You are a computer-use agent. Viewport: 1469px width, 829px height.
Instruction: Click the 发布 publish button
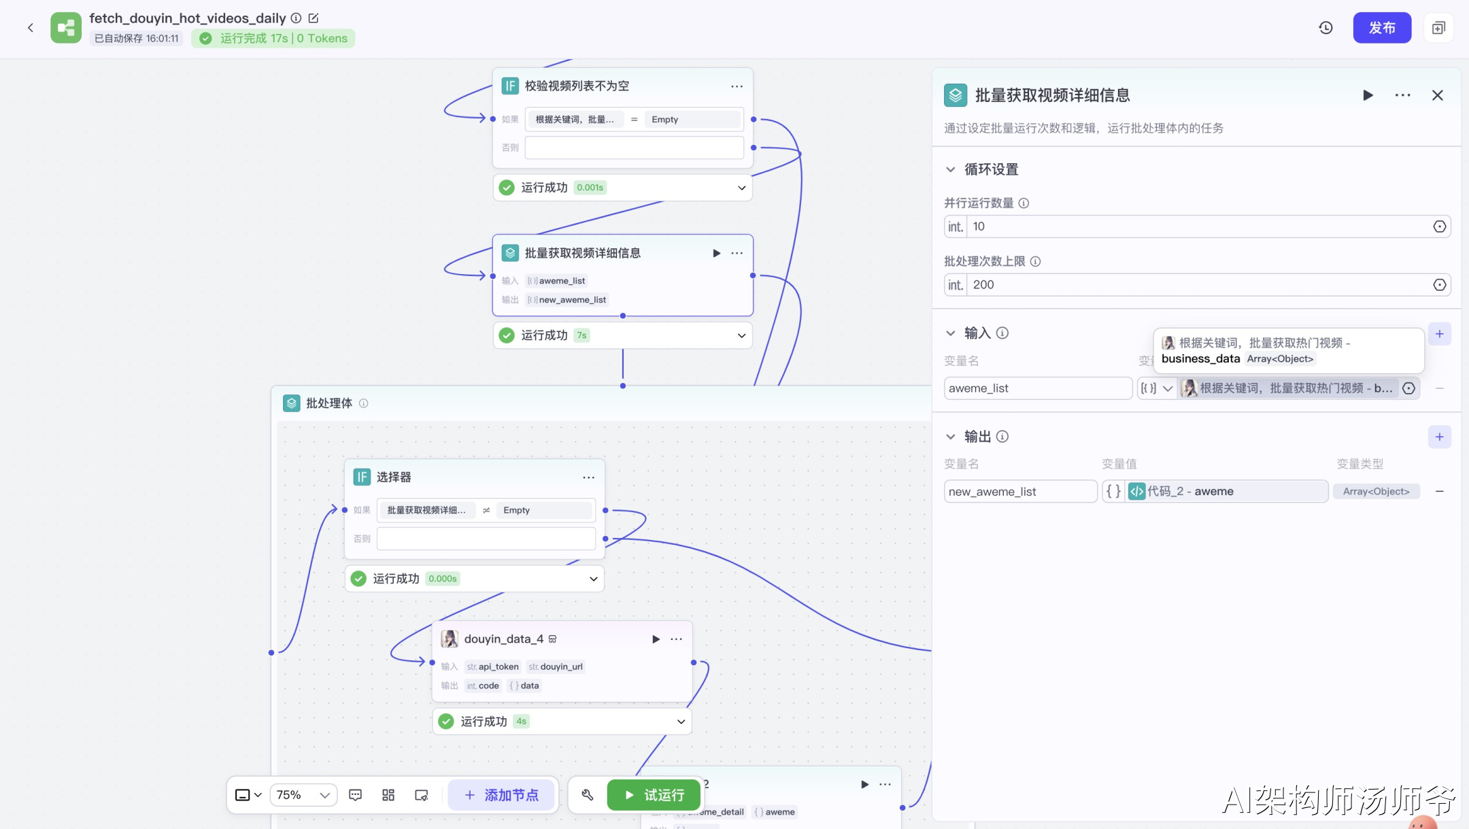1381,28
